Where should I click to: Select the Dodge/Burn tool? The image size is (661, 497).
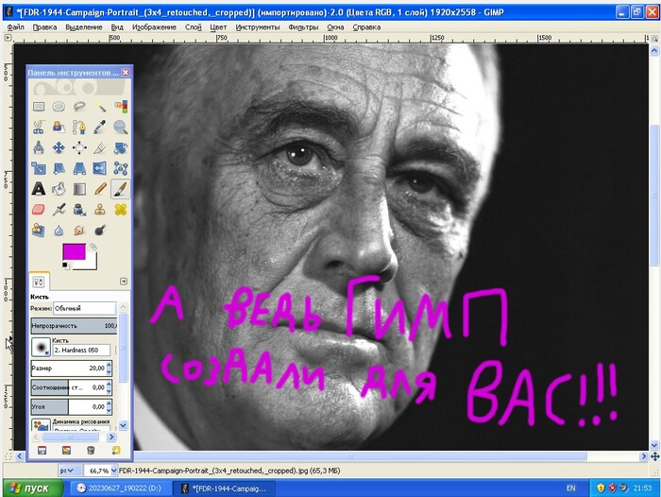100,231
